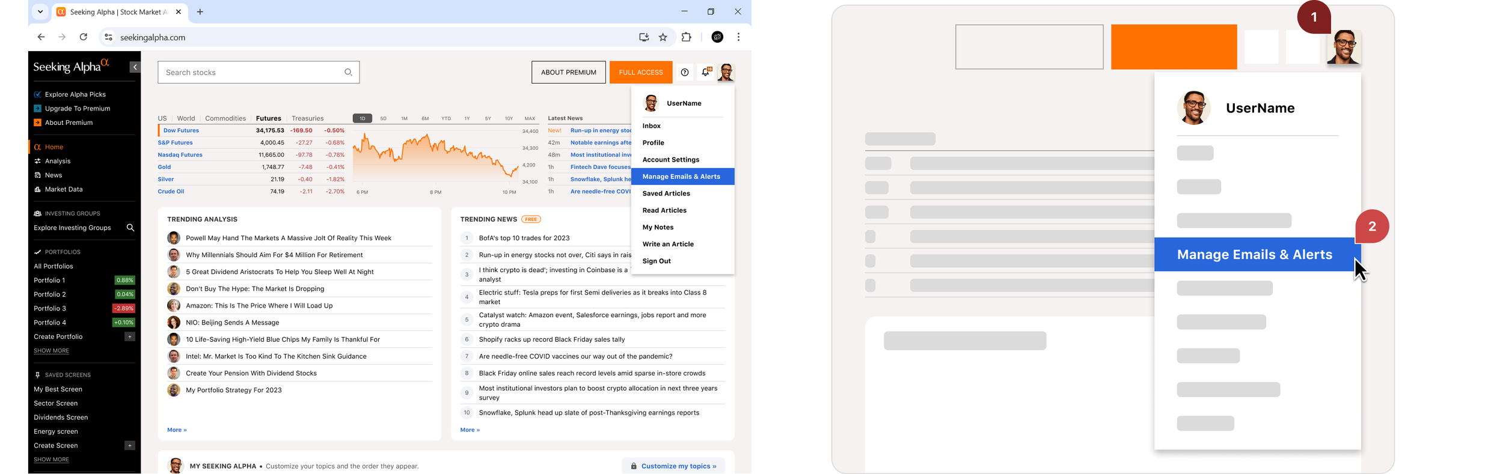The image size is (1503, 474).
Task: Collapse the Seeking Alpha sidebar arrow
Action: point(135,67)
